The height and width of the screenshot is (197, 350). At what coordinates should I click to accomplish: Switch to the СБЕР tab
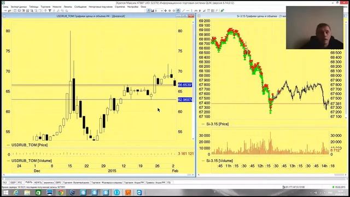tap(13, 182)
